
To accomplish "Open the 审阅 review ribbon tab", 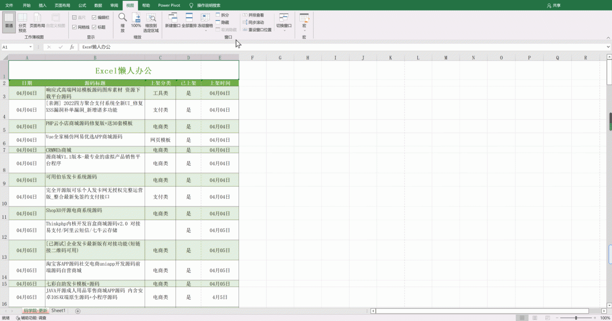I will (114, 5).
